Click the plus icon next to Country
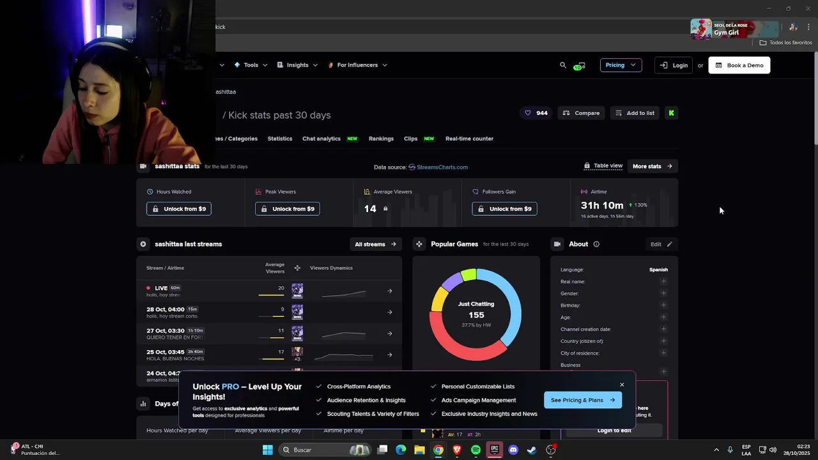 coord(663,341)
